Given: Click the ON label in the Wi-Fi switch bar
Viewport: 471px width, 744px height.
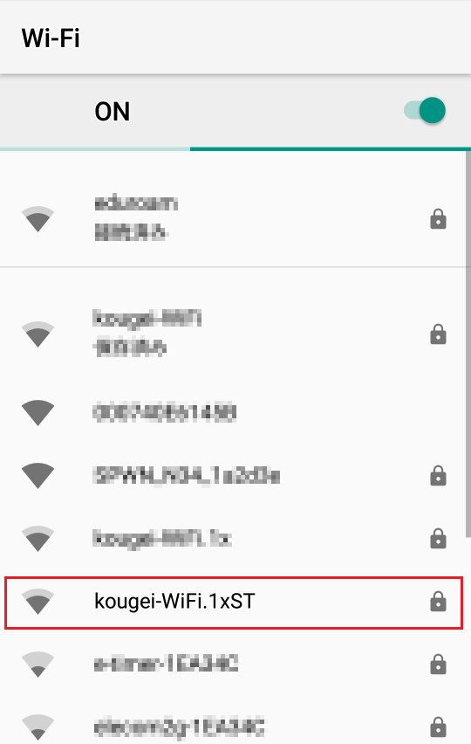Looking at the screenshot, I should tap(113, 112).
